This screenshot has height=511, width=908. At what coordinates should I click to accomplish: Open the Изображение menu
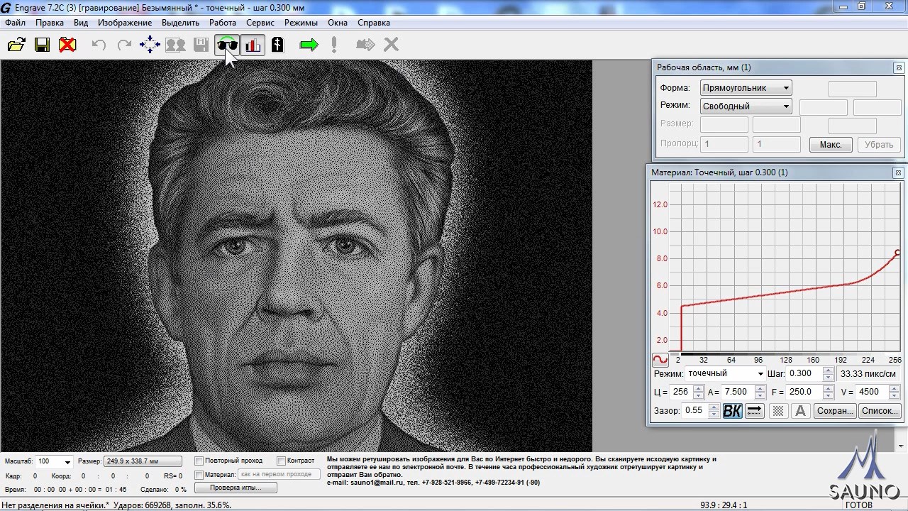point(125,23)
